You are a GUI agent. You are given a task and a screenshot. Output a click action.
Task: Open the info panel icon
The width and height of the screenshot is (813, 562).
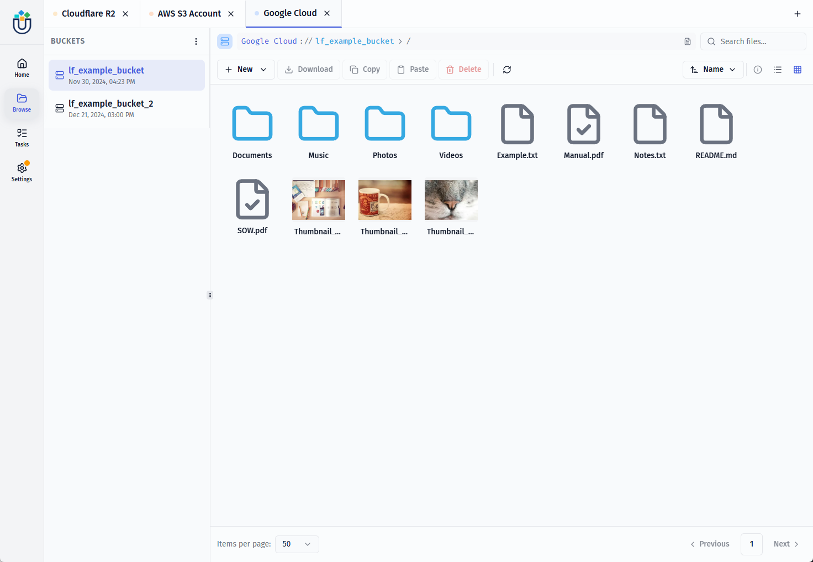coord(757,70)
